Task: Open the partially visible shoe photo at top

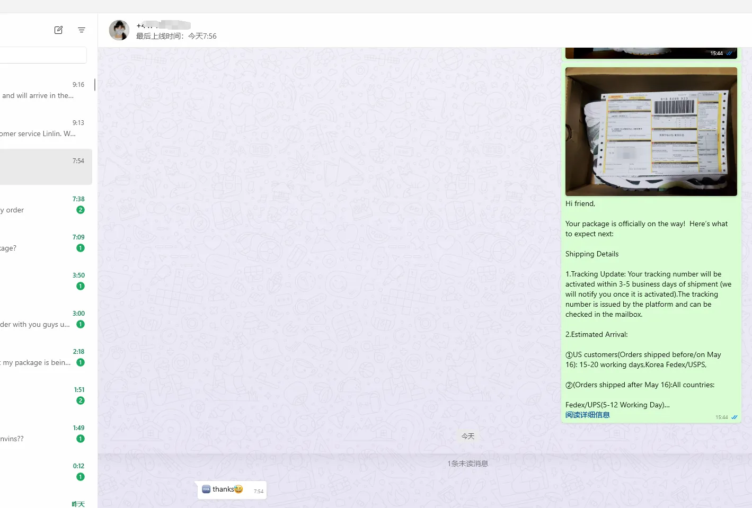Action: [x=651, y=53]
